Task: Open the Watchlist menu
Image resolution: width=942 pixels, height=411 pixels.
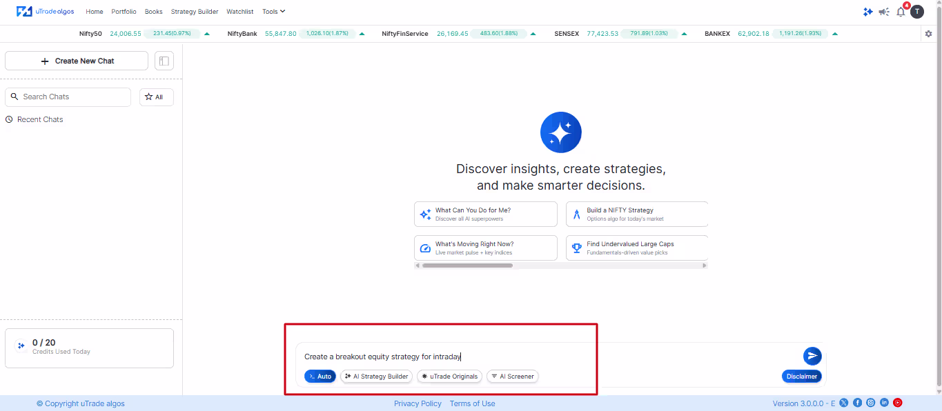Action: [x=240, y=12]
